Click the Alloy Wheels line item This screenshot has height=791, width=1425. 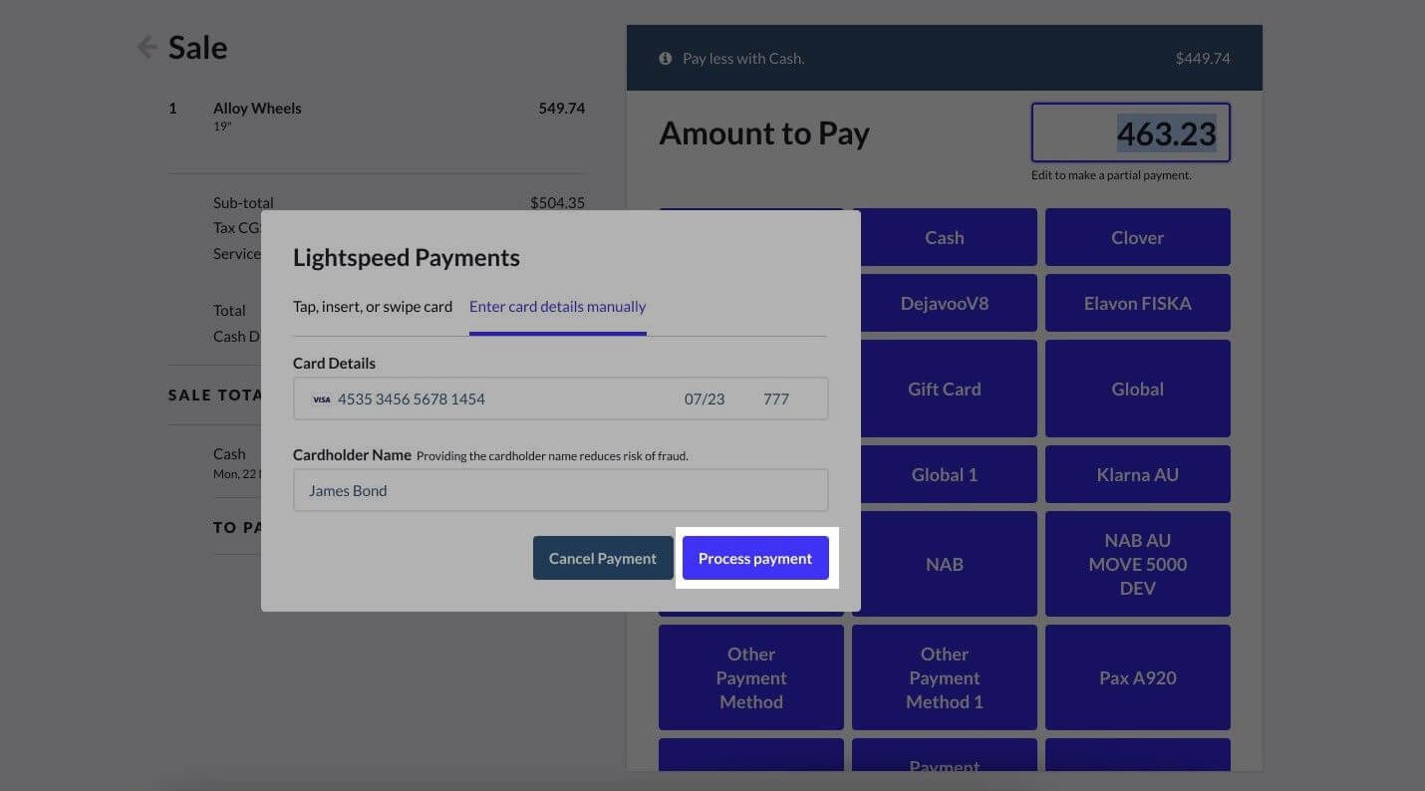point(377,116)
